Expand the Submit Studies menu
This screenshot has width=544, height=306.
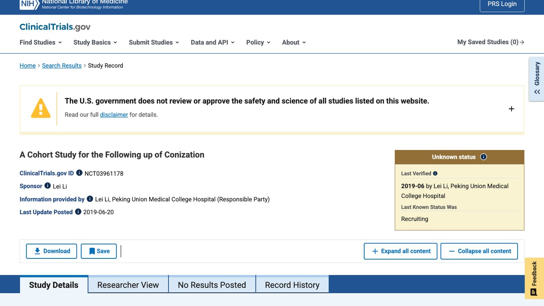[154, 42]
